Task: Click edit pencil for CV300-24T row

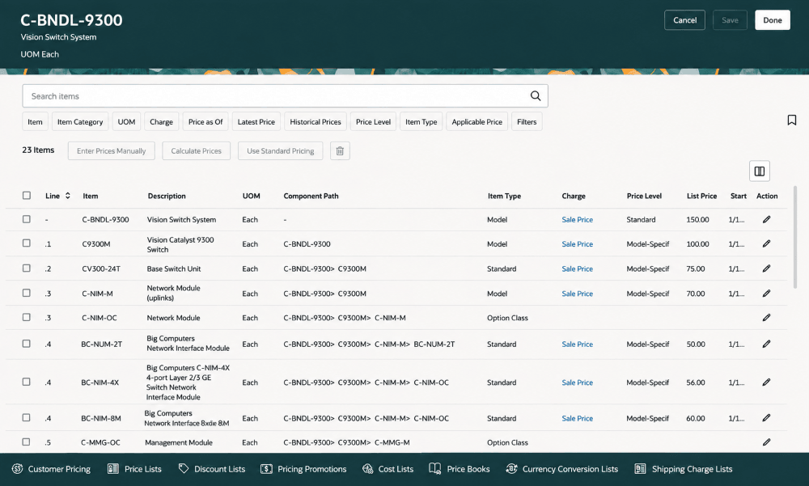Action: [x=767, y=268]
